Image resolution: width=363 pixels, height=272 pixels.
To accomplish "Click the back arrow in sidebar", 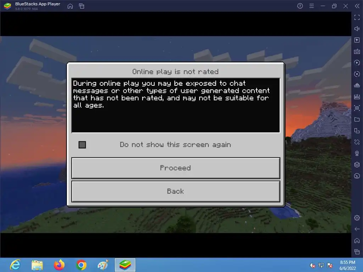I will click(357, 229).
